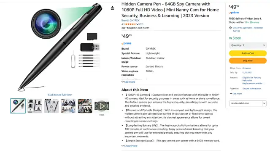This screenshot has width=270, height=153.
Task: Expand See more in buy box details
Action: [x=236, y=94]
